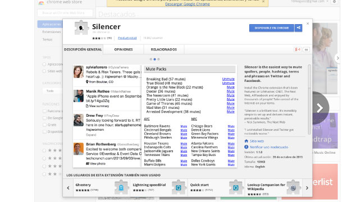Image resolution: width=356 pixels, height=202 pixels.
Task: Click Unmute for Breaking Bad
Action: [228, 79]
